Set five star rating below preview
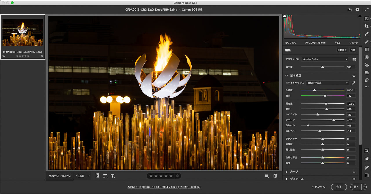371x194 pixels. (x=171, y=176)
